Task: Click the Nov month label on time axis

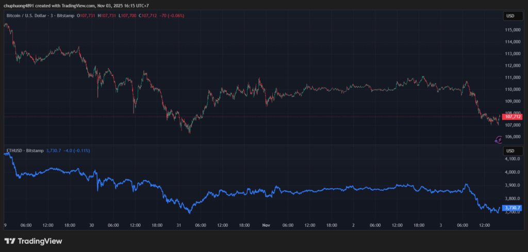Action: point(266,225)
